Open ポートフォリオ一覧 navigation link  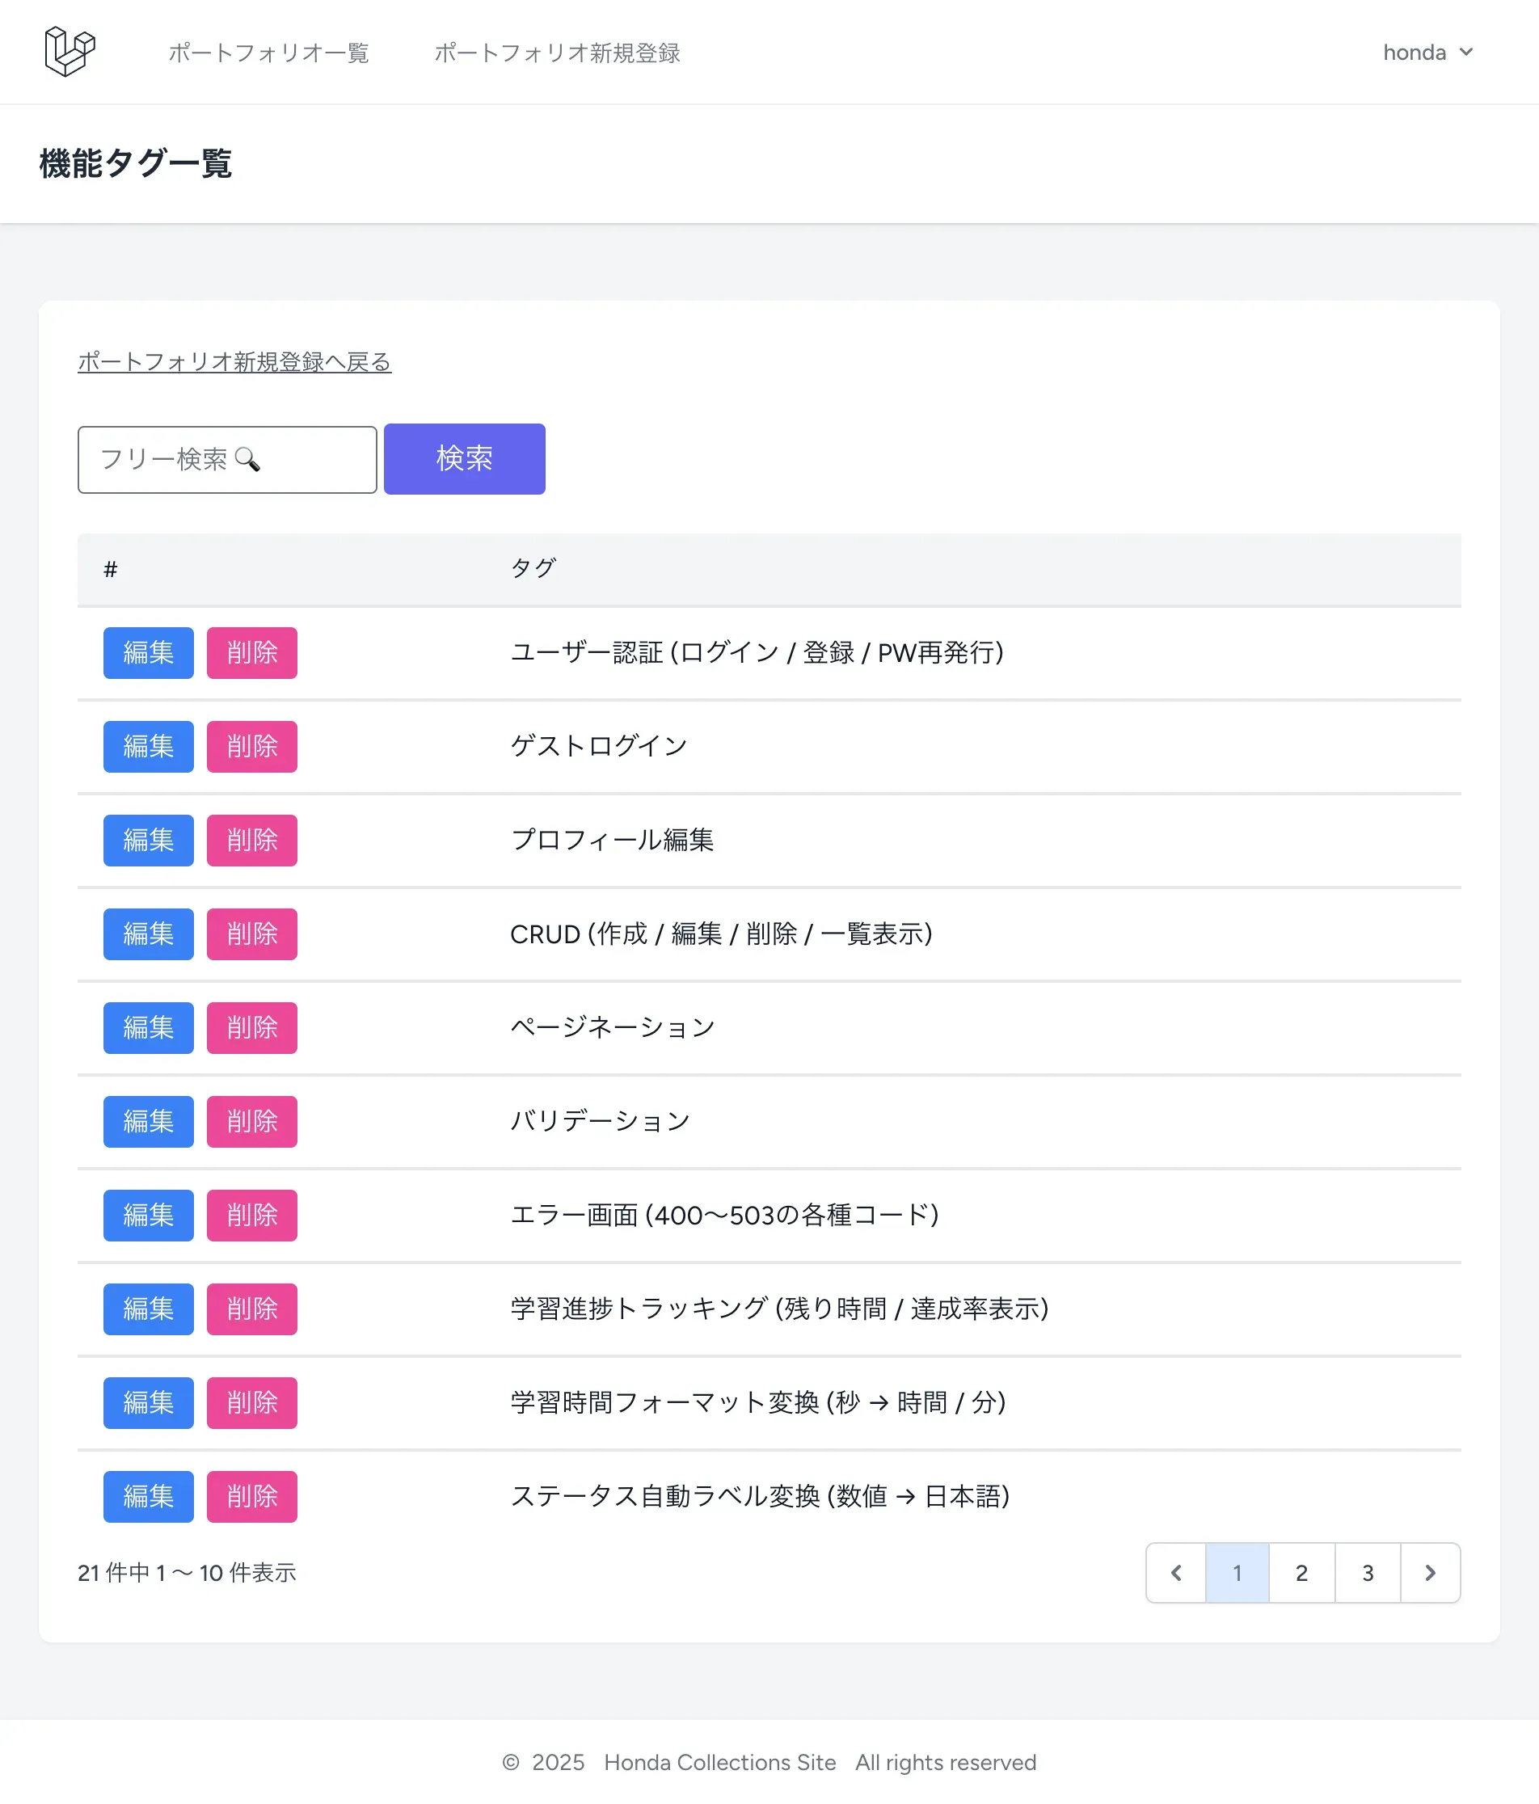pos(269,53)
